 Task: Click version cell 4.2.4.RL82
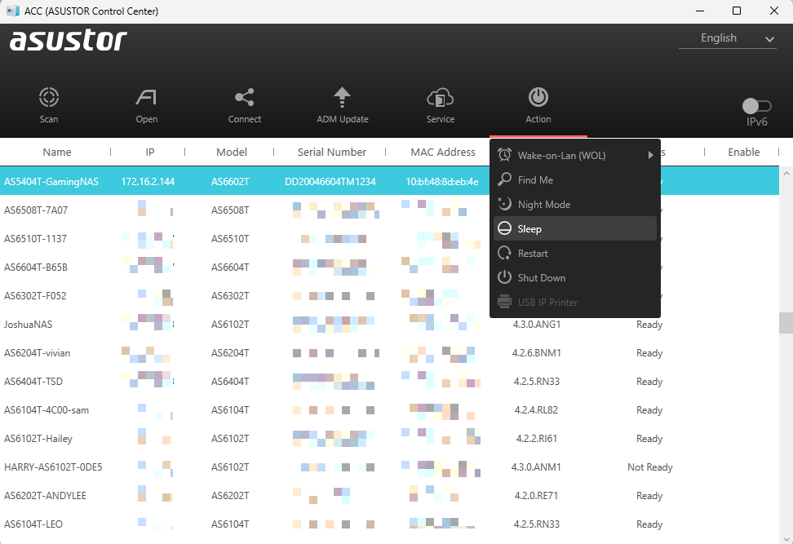coord(536,410)
